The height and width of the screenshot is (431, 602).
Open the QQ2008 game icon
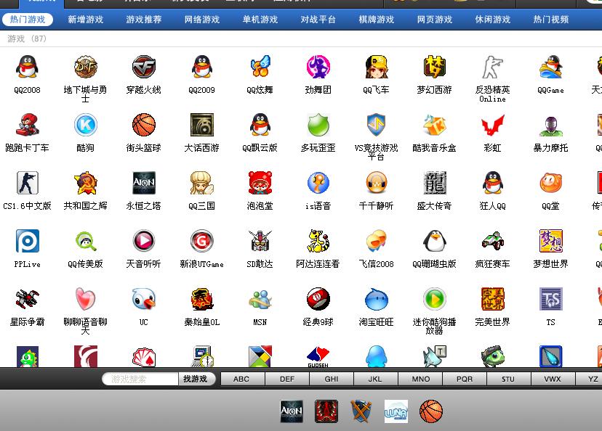pyautogui.click(x=27, y=67)
